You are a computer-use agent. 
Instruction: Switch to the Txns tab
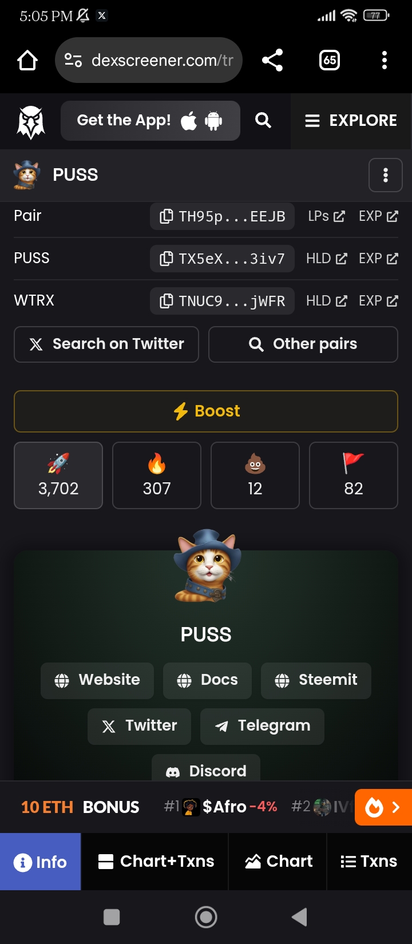(x=369, y=862)
